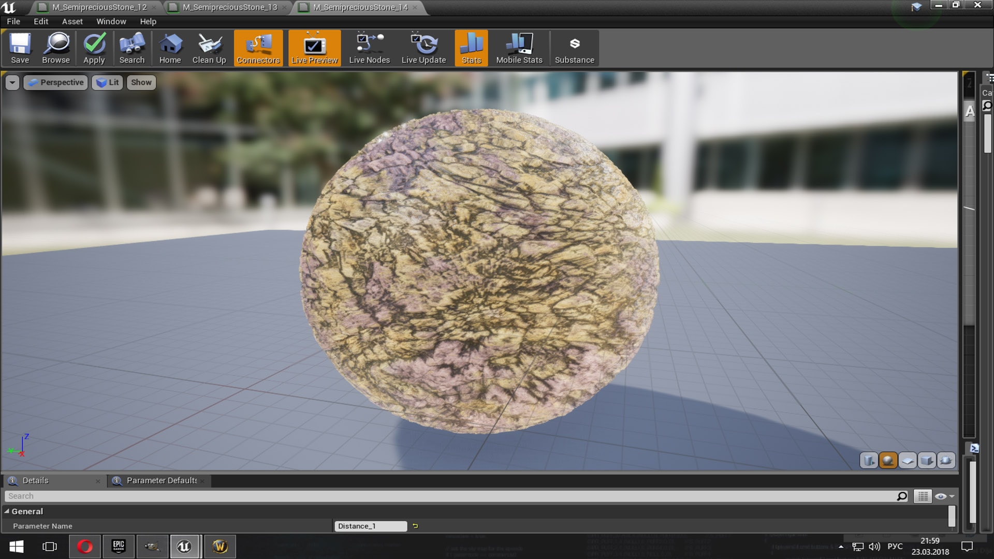Switch to the M_SemipreciousStone_12 tab
The height and width of the screenshot is (559, 994).
tap(98, 7)
